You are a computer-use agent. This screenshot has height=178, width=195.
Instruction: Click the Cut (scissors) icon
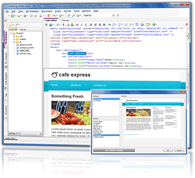click(41, 16)
